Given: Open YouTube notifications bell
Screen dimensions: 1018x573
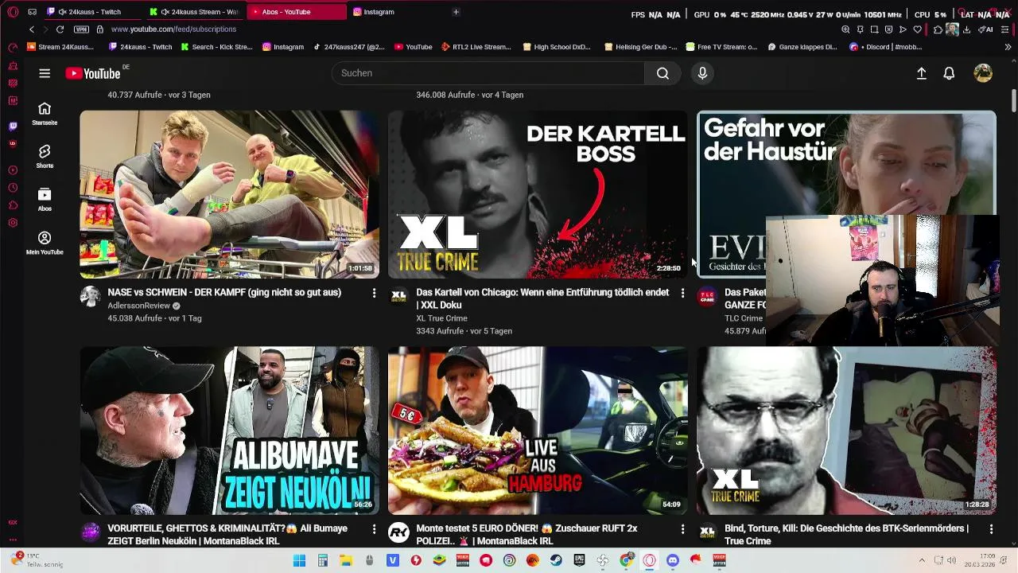Looking at the screenshot, I should tap(949, 73).
